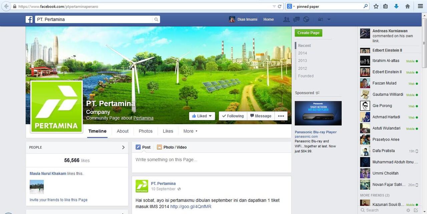Expand the PEOPLE section chevron

[123, 147]
